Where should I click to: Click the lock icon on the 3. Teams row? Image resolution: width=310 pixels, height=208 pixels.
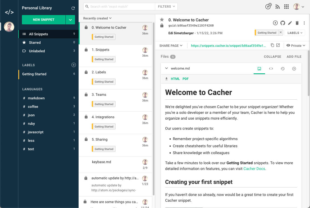pyautogui.click(x=86, y=95)
